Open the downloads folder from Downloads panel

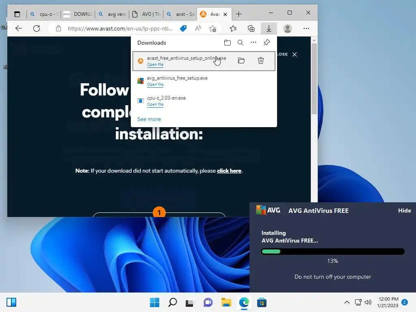point(227,43)
